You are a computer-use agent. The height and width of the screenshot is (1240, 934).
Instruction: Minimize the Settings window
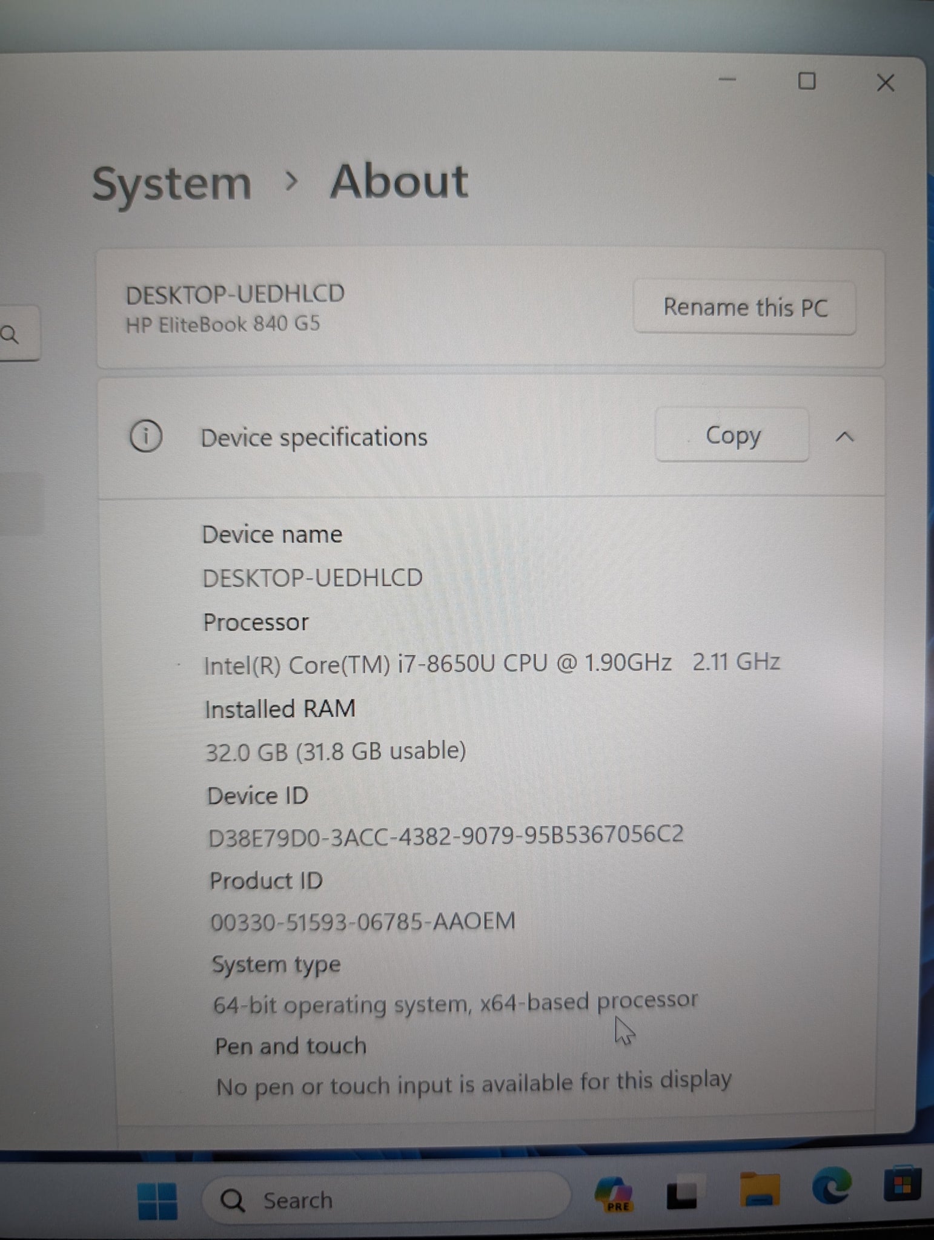727,79
